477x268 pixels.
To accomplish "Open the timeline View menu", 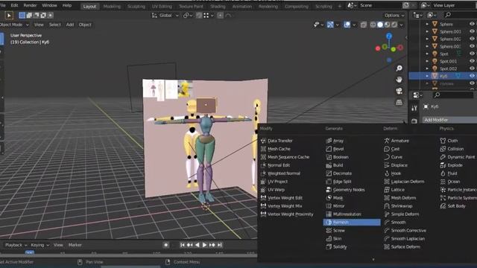I will (58, 245).
